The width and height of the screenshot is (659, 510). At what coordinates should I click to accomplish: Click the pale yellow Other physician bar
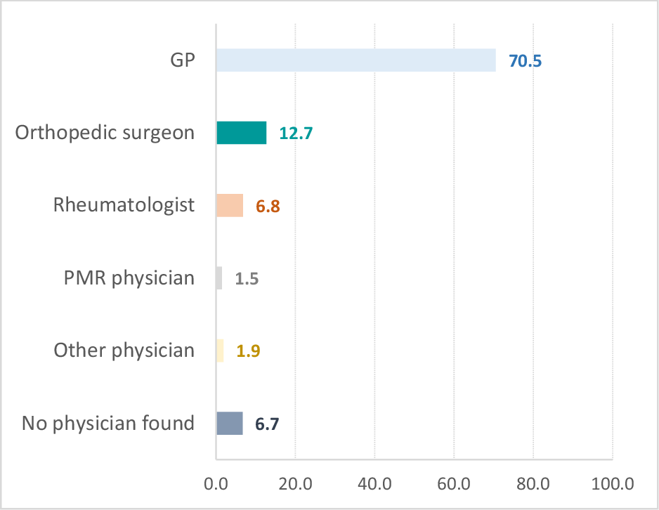tap(220, 351)
